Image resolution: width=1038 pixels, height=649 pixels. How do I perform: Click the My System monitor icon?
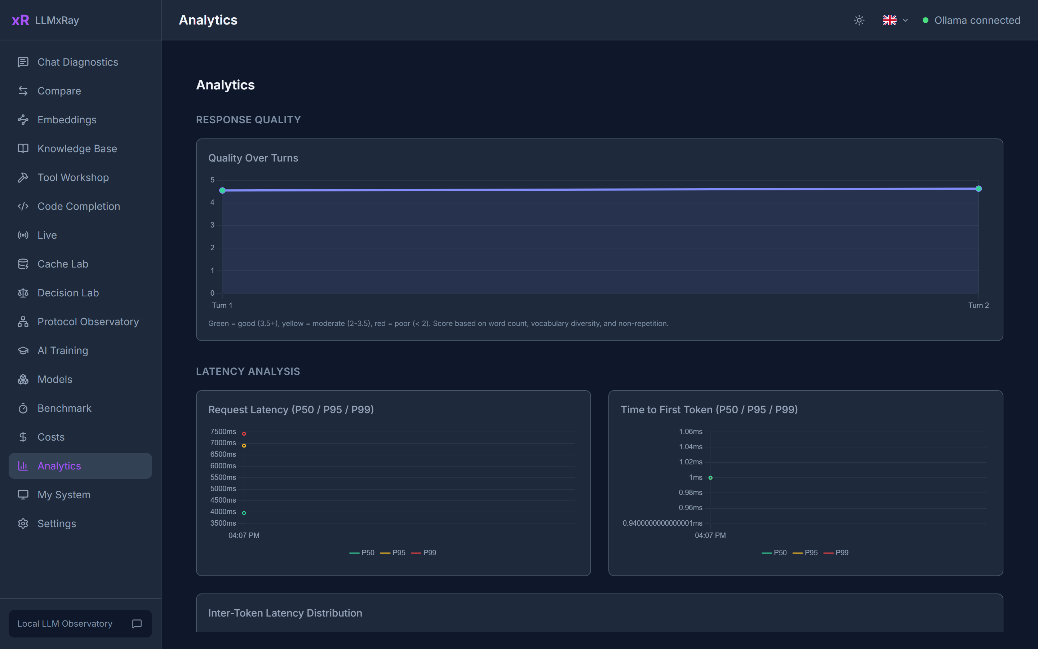point(23,495)
